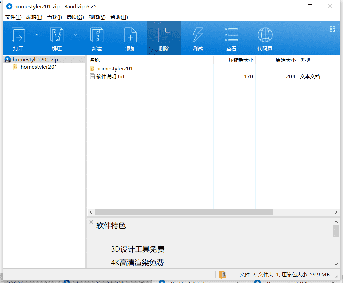
Task: Click the 软件特色 heading in preview
Action: tap(111, 226)
